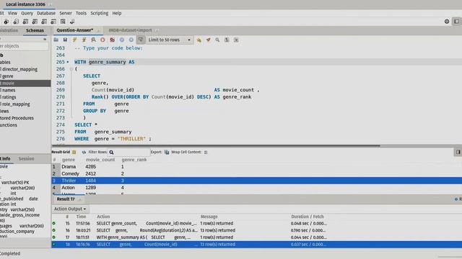The height and width of the screenshot is (259, 462).
Task: Open the View menu
Action: (12, 13)
